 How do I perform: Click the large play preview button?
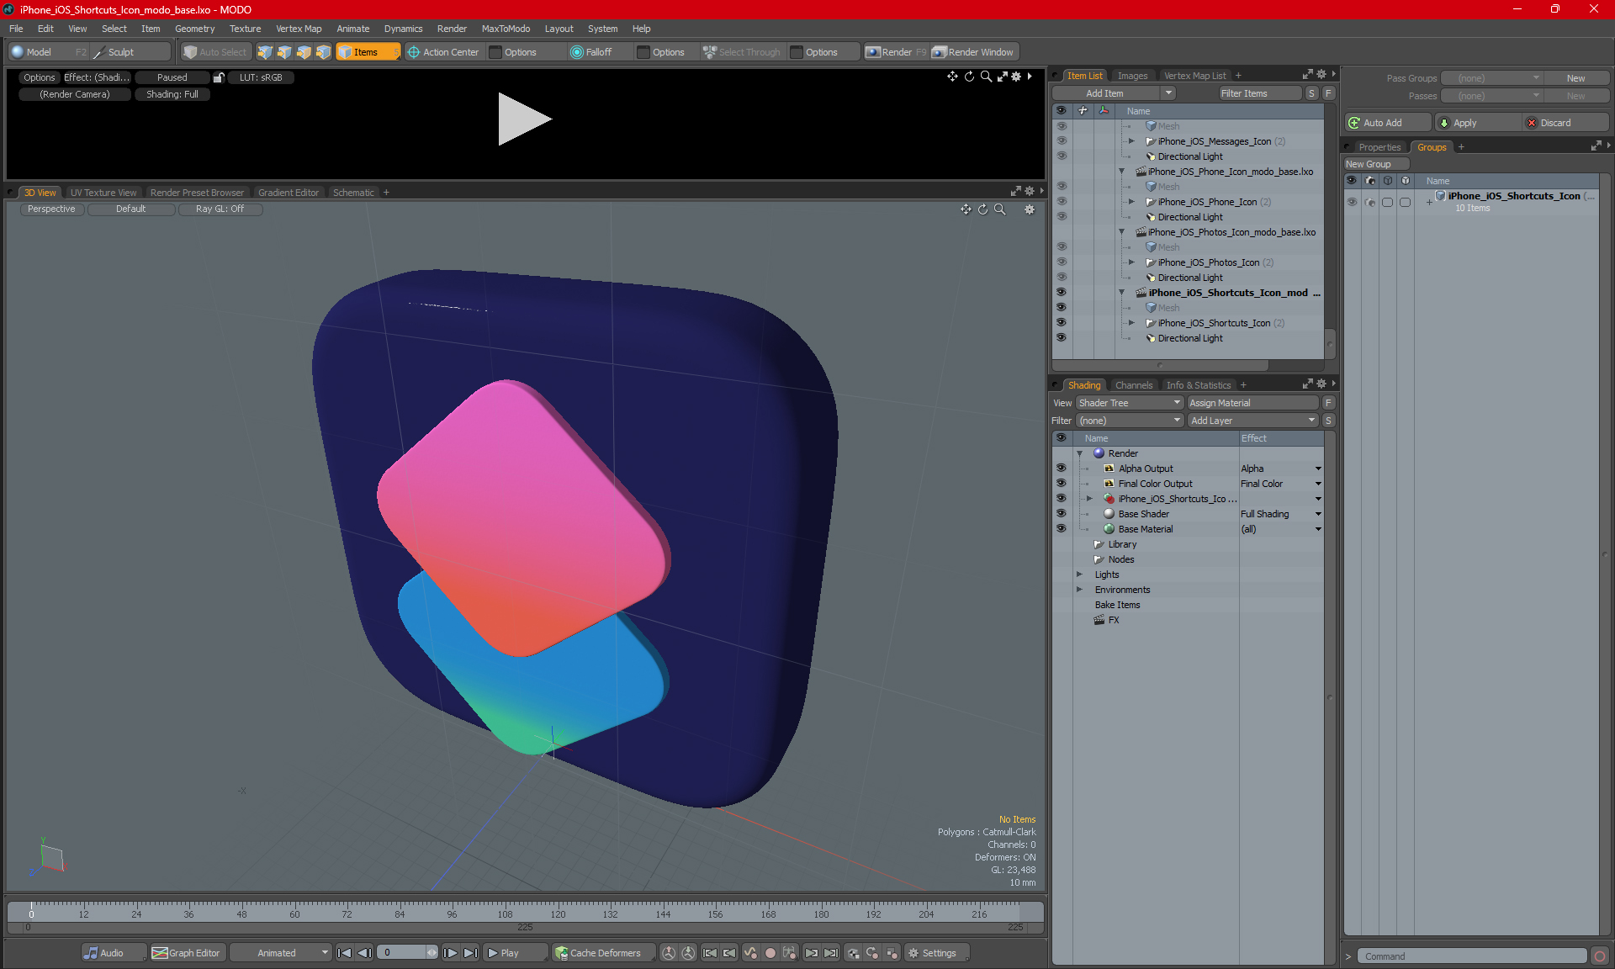(x=523, y=119)
